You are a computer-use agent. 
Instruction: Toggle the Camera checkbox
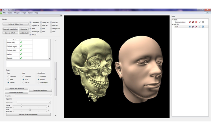[31, 23]
